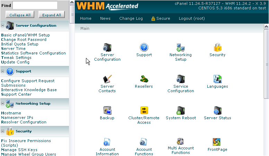Collapse the Support sidebar section
Viewport: 269px width, 156px height.
pyautogui.click(x=2, y=71)
